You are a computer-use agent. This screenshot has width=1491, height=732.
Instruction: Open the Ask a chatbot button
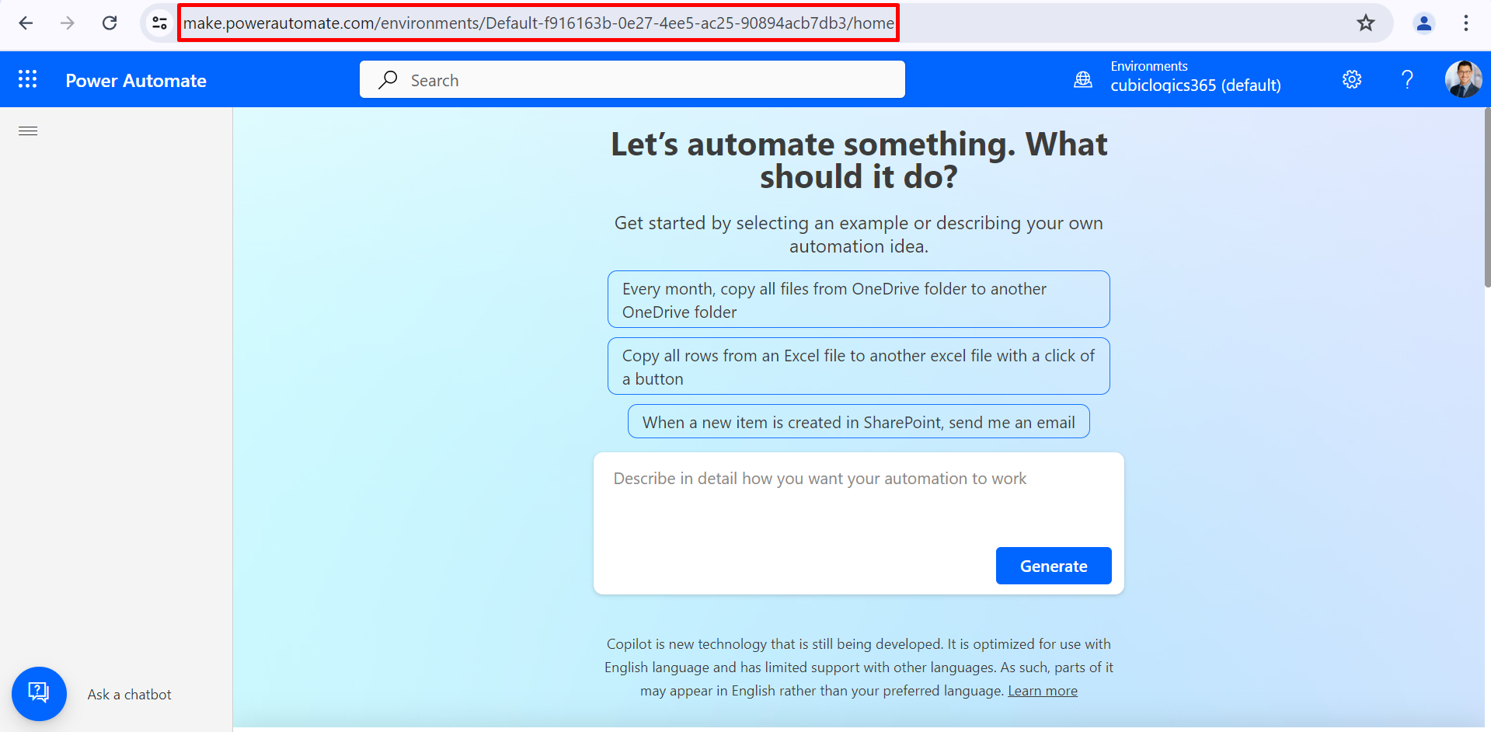(x=39, y=693)
